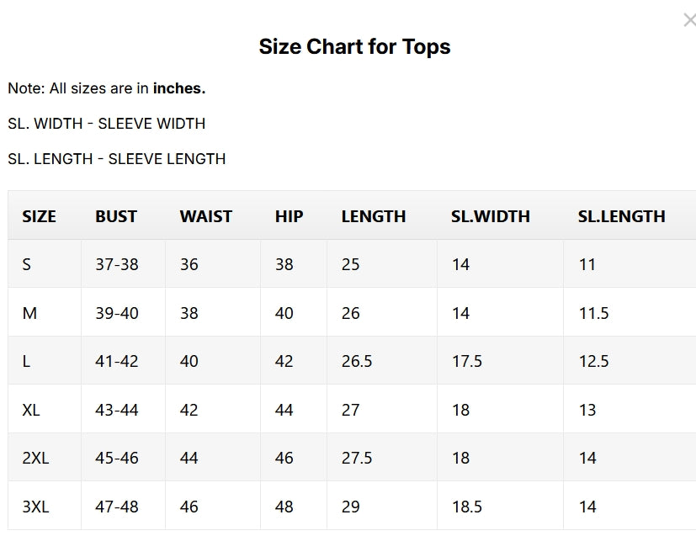The height and width of the screenshot is (536, 696).
Task: Select the L size row label
Action: point(26,361)
